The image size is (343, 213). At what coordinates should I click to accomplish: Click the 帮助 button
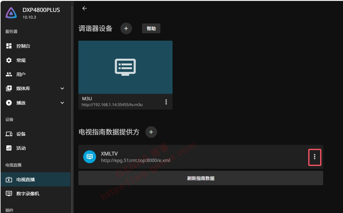[151, 29]
